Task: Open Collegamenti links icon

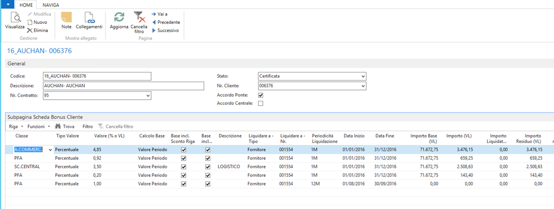Action: 89,17
